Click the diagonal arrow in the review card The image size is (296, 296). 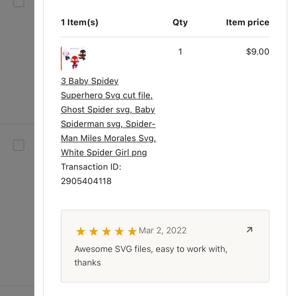249,229
